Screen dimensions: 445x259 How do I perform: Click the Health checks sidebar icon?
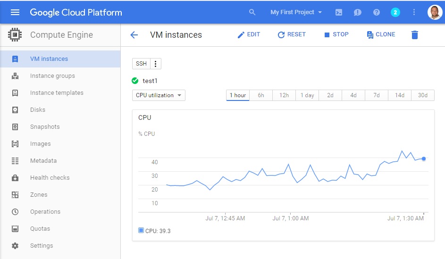click(15, 178)
